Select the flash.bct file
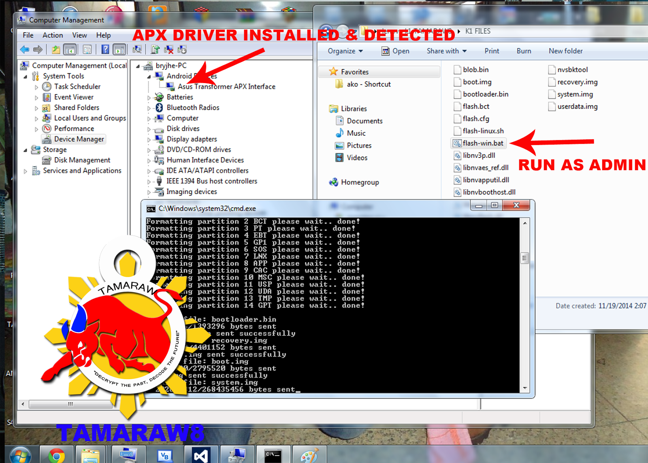Viewport: 648px width, 463px height. pyautogui.click(x=471, y=106)
